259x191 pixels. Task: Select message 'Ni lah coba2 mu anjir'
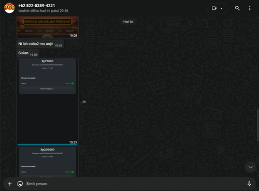(40, 44)
